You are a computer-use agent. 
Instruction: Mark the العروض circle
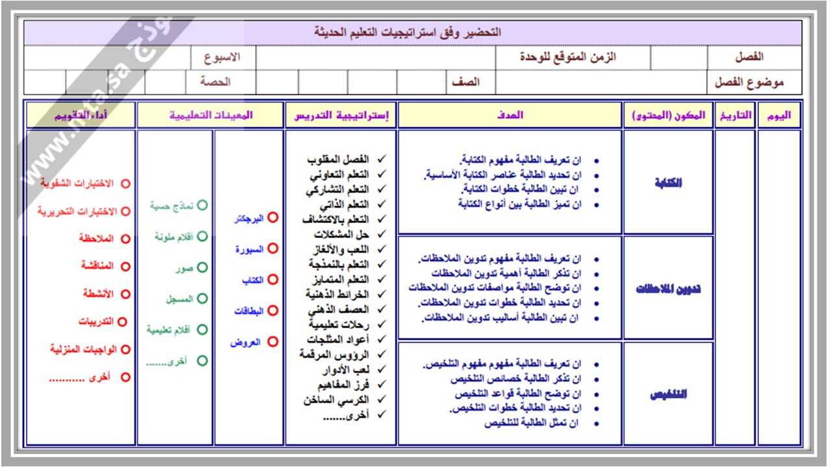(x=273, y=342)
